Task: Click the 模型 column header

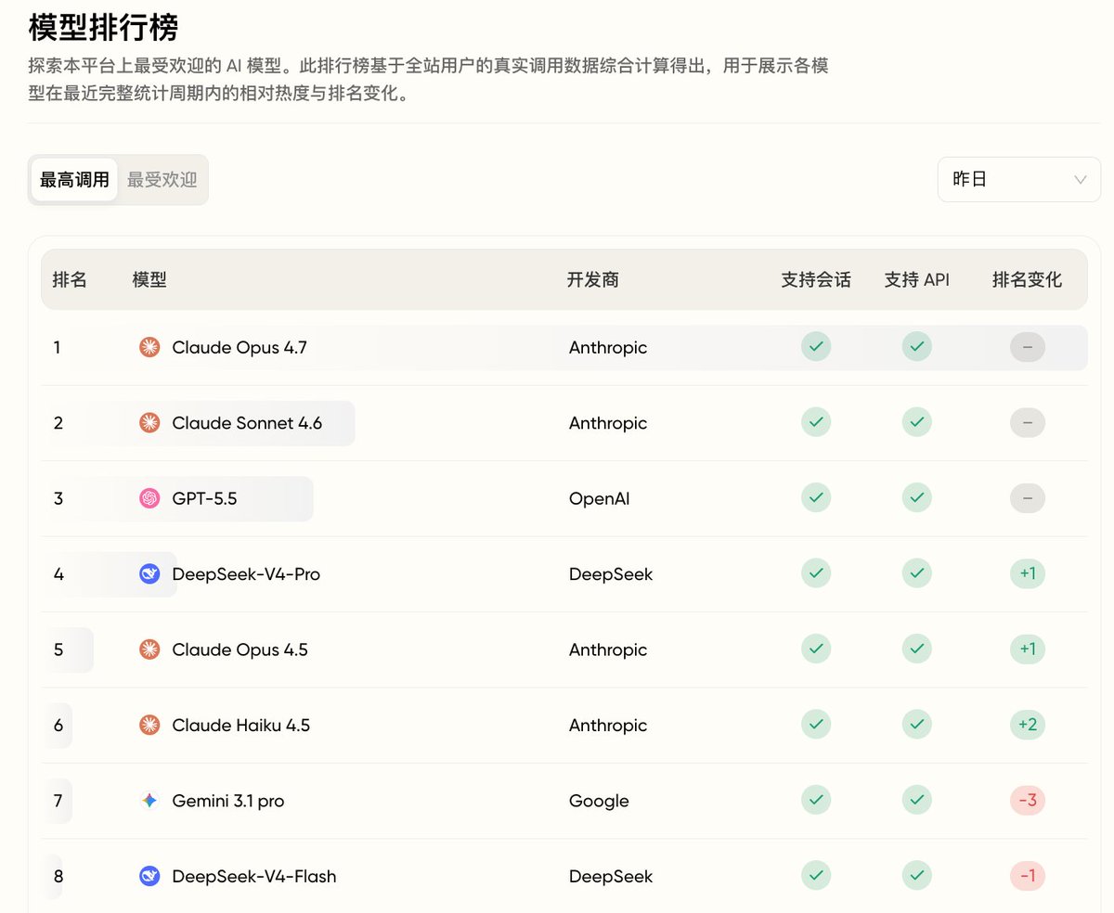Action: tap(149, 279)
